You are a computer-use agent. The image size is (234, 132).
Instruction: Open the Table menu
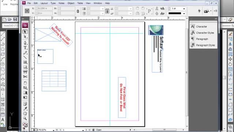(x=80, y=3)
